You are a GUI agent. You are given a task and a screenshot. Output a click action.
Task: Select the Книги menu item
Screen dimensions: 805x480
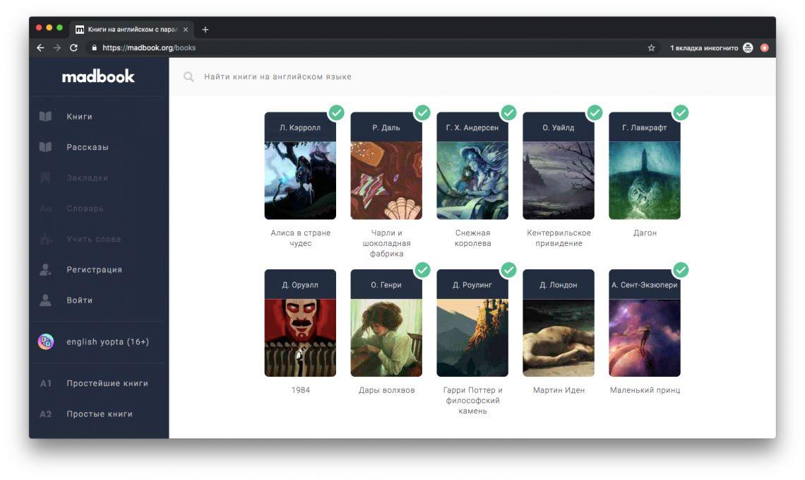80,117
